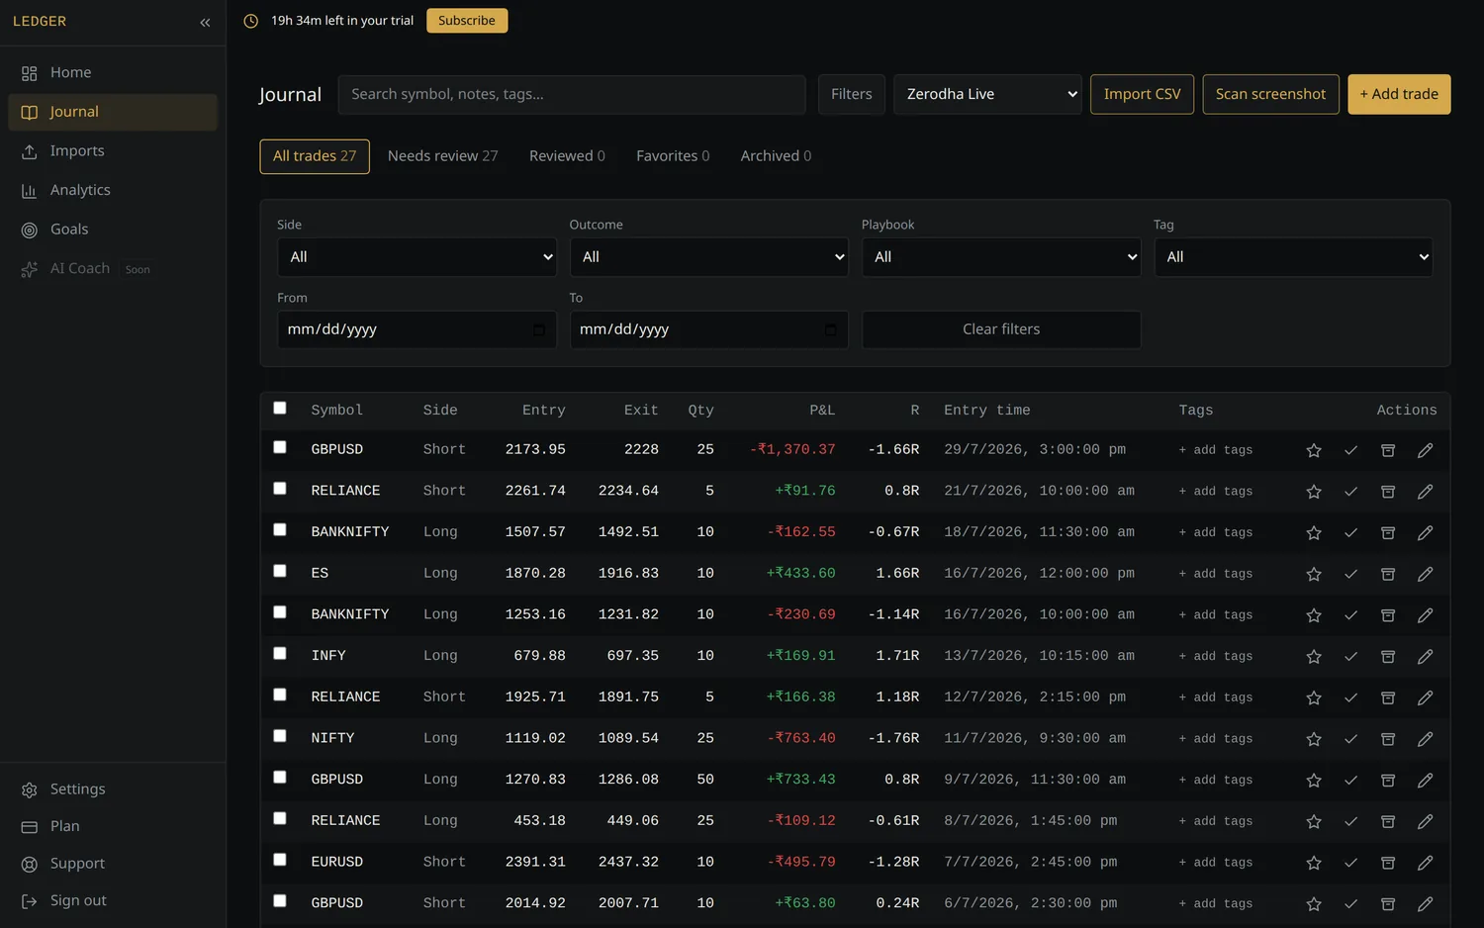Open the Outcome filter dropdown
The image size is (1484, 928).
(708, 257)
